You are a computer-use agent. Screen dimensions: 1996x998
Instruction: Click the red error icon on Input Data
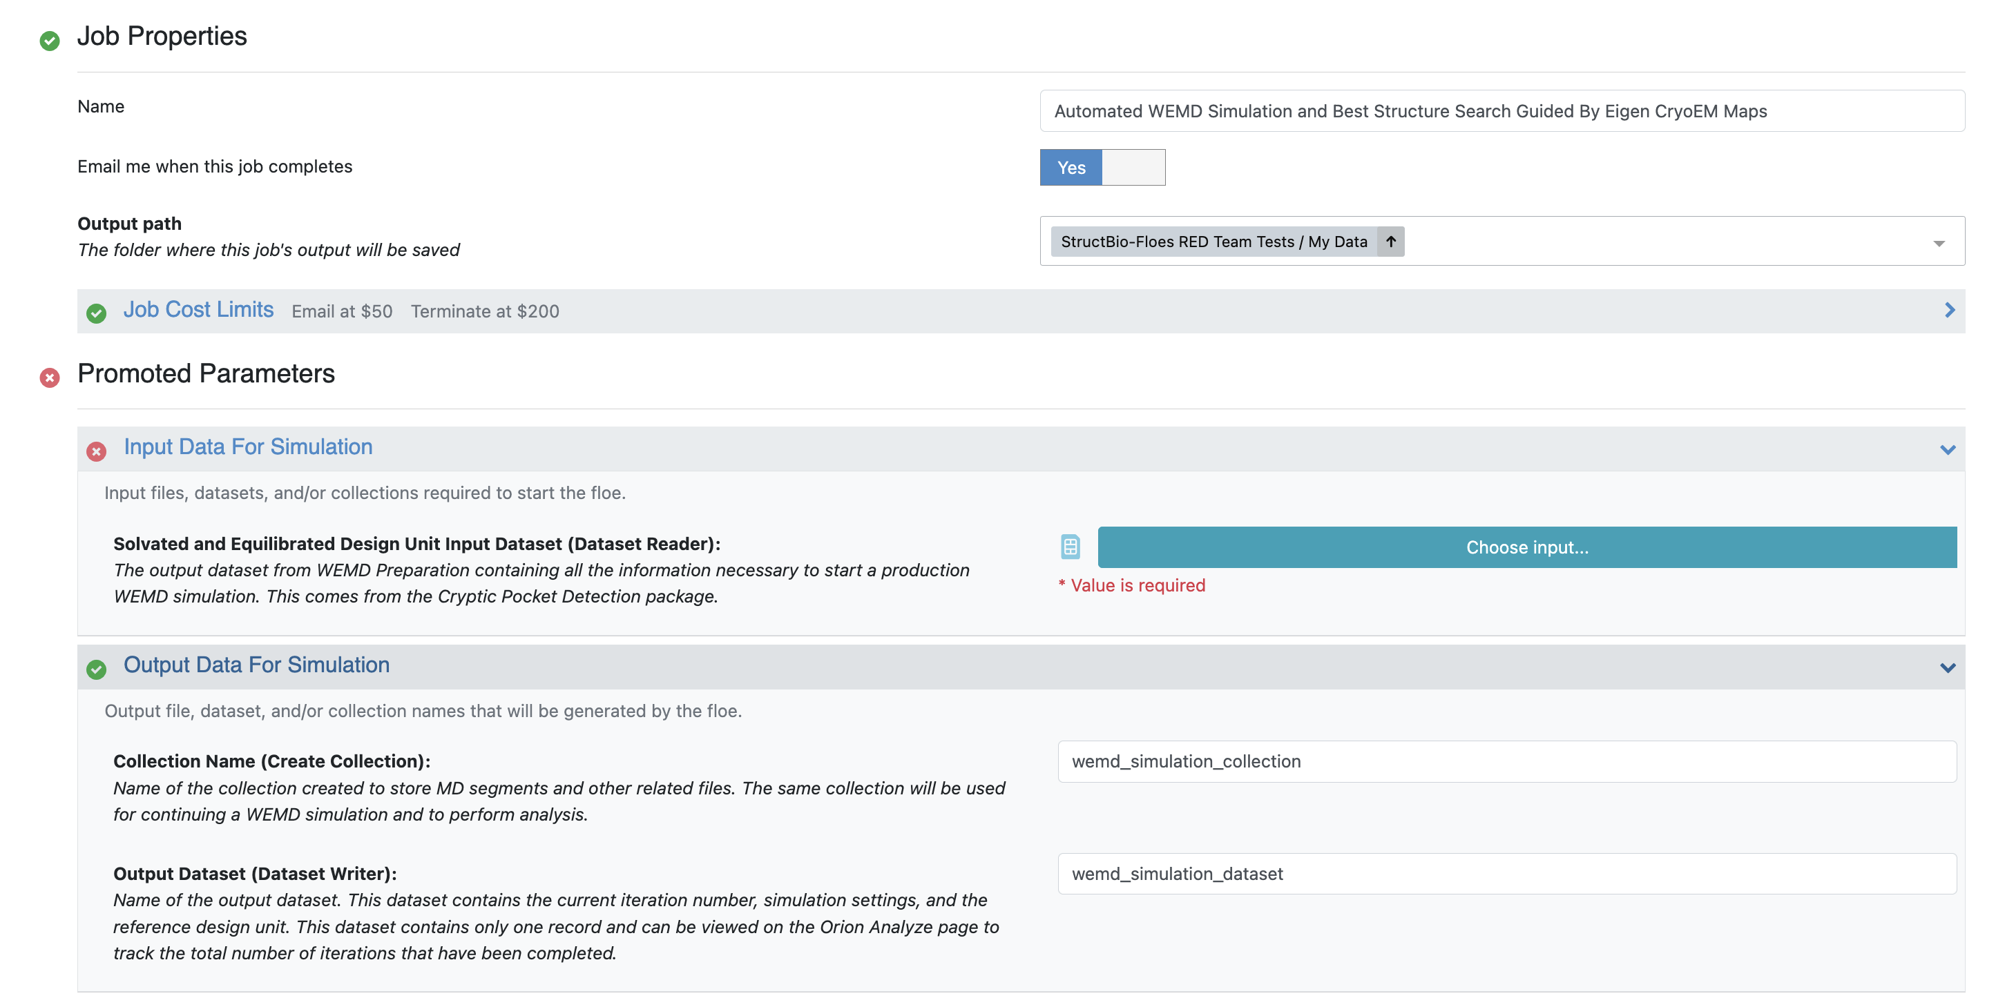96,451
